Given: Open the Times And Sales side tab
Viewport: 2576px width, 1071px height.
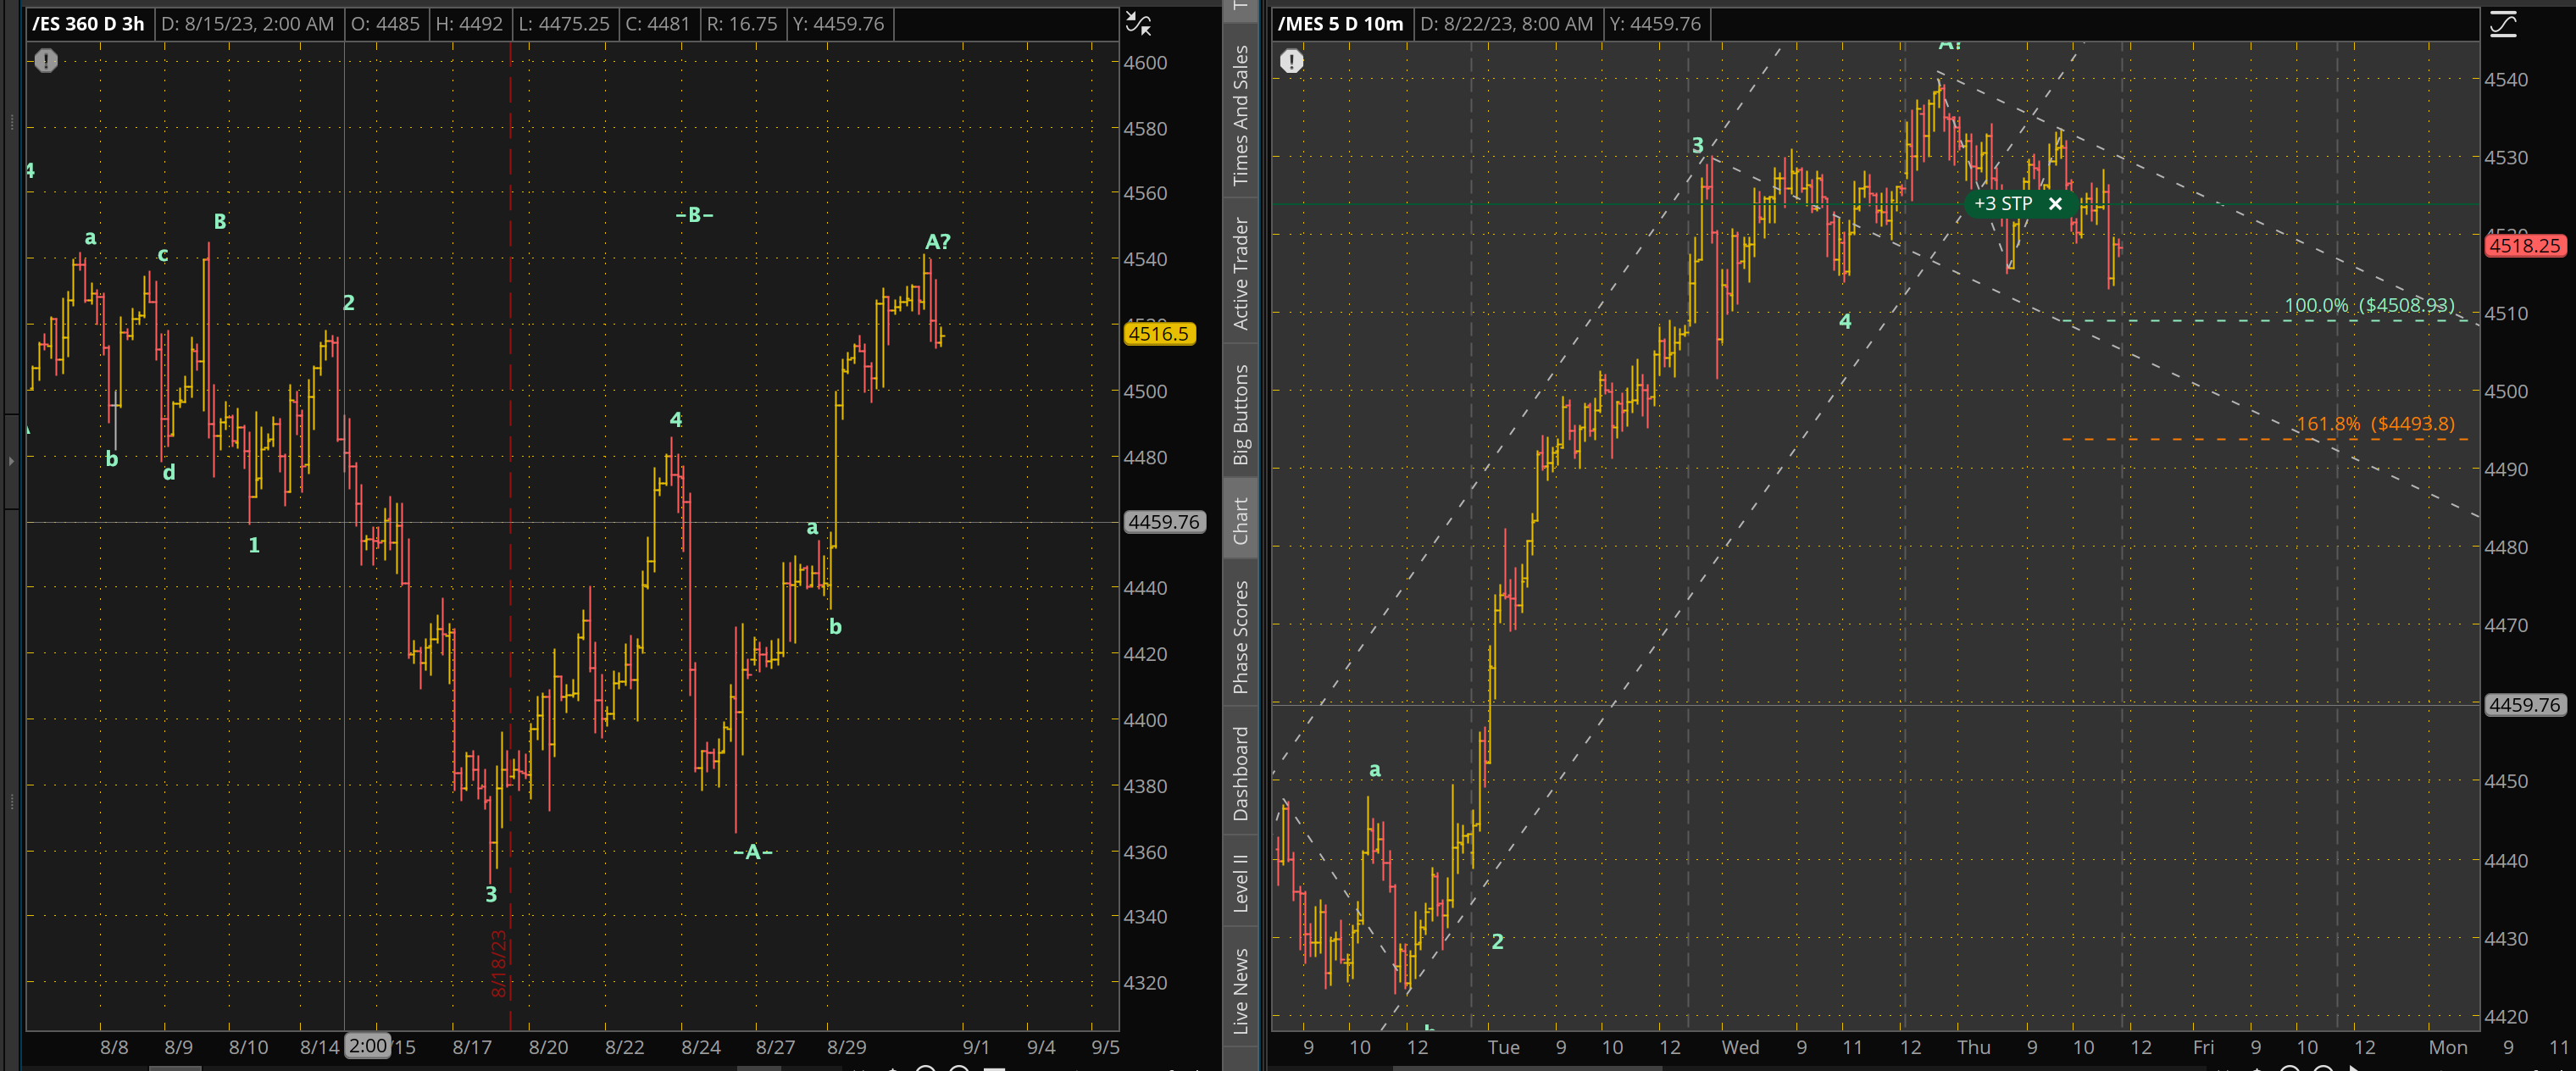Looking at the screenshot, I should 1240,115.
